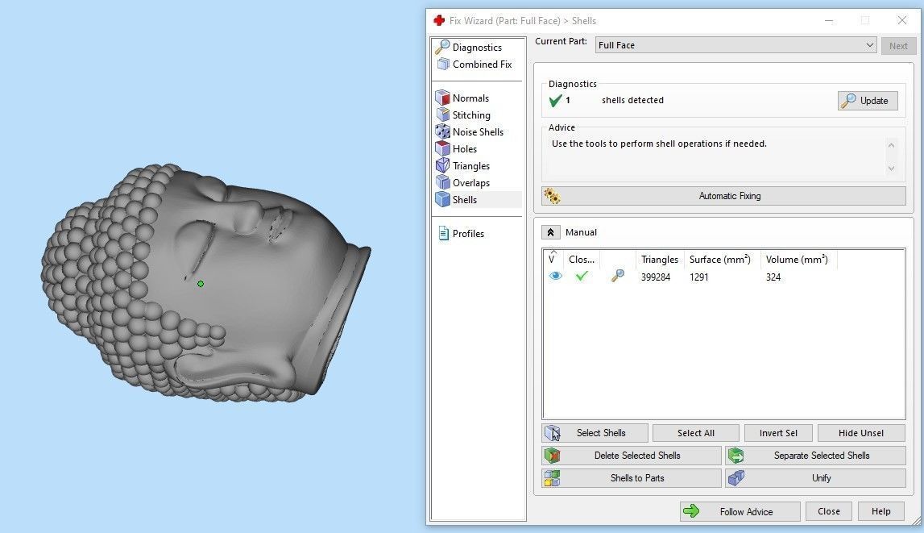The image size is (924, 533).
Task: Select triangles value 399284
Action: pyautogui.click(x=655, y=277)
